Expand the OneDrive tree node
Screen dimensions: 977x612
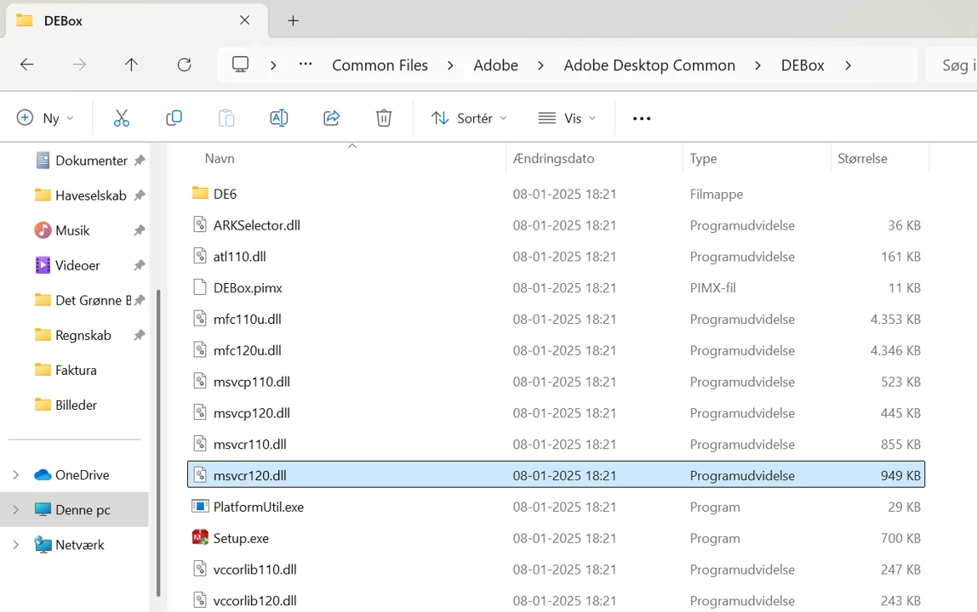click(x=15, y=474)
